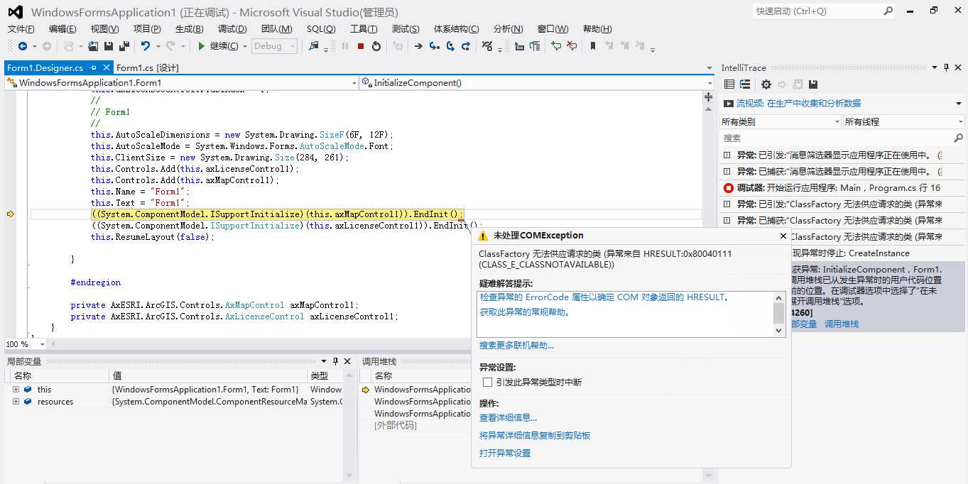Expand the 'resources' variable in Locals
The width and height of the screenshot is (968, 484).
(x=16, y=402)
